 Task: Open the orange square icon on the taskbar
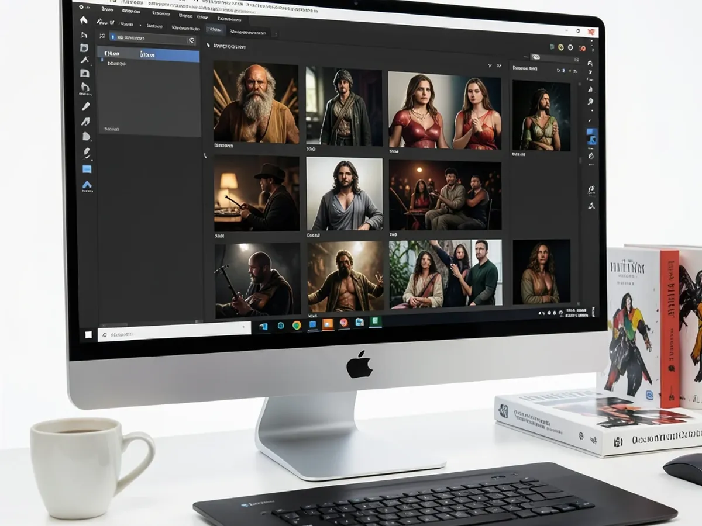pos(328,323)
